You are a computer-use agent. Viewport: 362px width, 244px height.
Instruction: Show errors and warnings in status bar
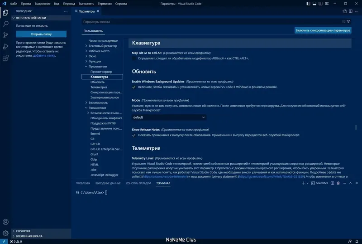coord(16,241)
